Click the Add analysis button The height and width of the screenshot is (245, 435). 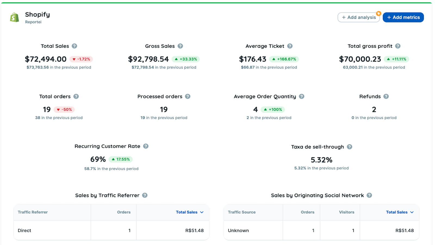tap(359, 17)
